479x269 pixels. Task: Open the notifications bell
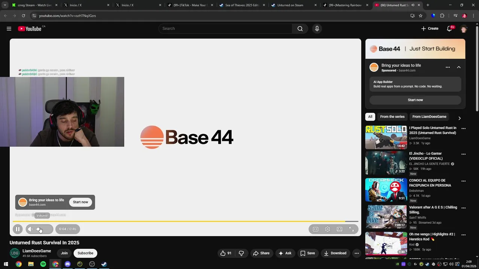click(x=449, y=29)
